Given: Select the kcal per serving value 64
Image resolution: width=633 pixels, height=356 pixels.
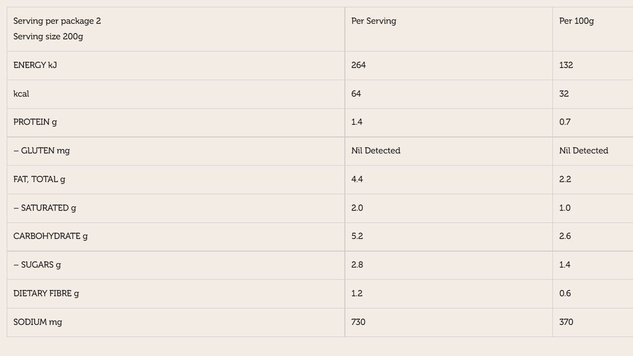Looking at the screenshot, I should point(356,94).
